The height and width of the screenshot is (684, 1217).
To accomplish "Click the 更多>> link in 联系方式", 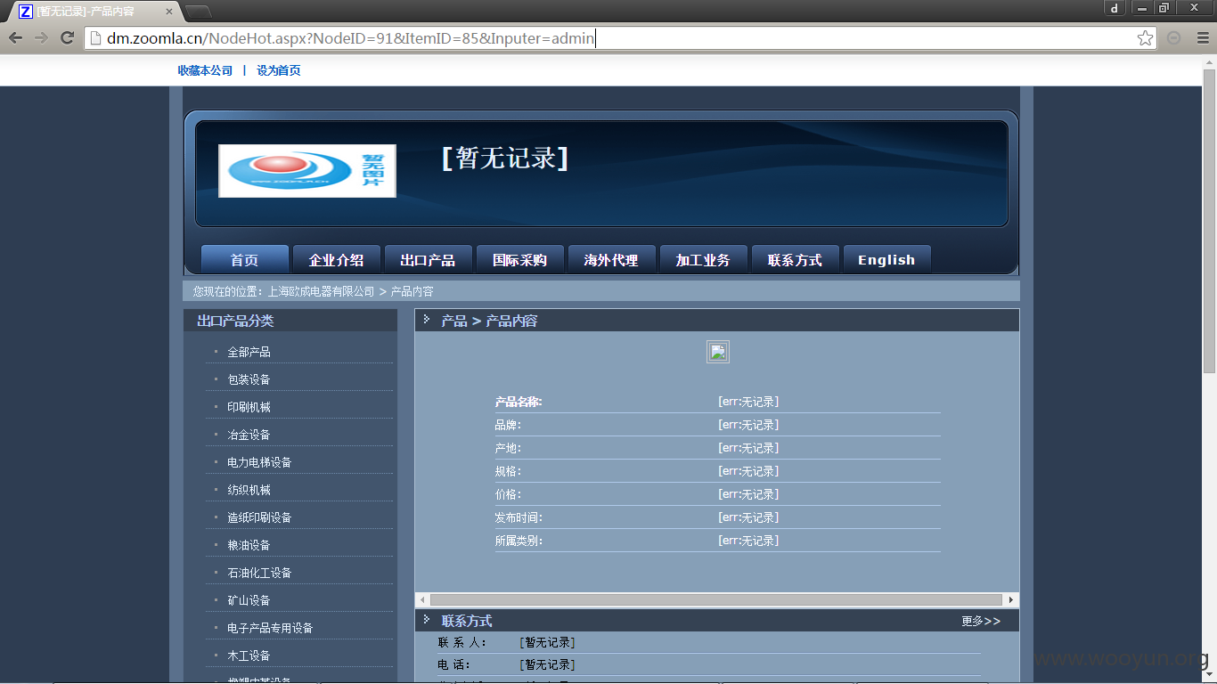I will [x=981, y=621].
